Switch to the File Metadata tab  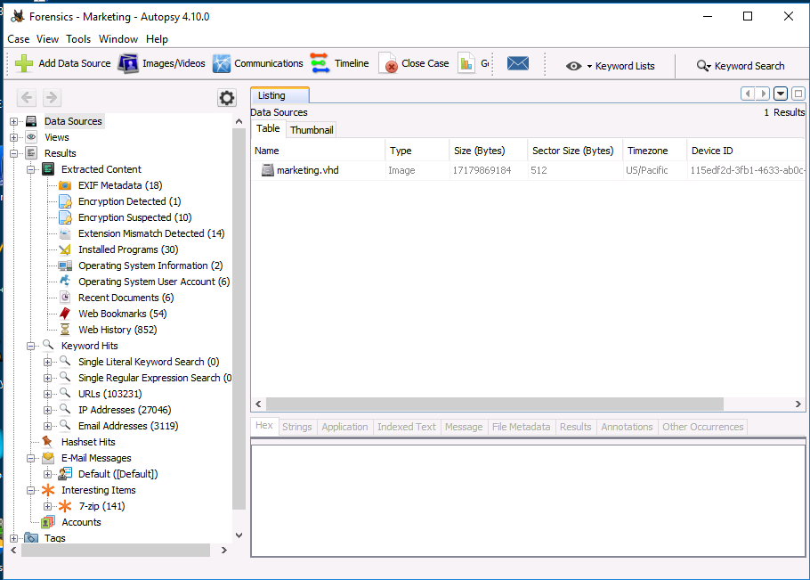pyautogui.click(x=522, y=427)
